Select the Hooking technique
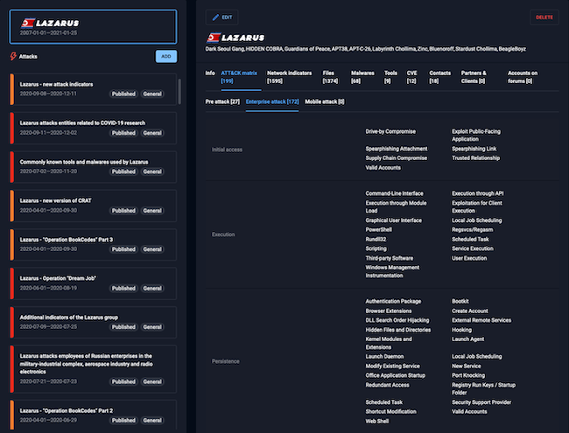 click(x=461, y=330)
